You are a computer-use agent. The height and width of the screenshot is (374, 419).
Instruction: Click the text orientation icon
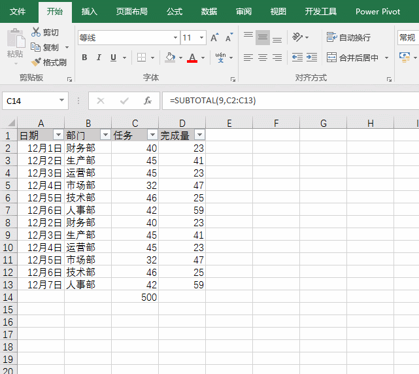(297, 37)
